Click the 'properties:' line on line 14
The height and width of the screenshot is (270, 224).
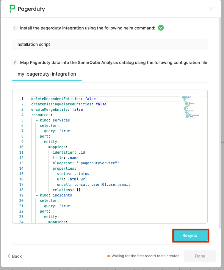coord(64,168)
